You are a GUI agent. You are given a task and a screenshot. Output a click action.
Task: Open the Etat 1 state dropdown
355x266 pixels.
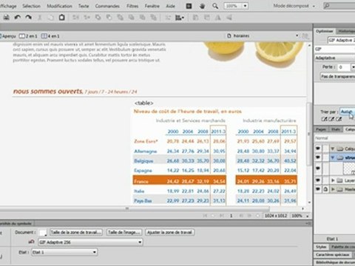(x=64, y=252)
